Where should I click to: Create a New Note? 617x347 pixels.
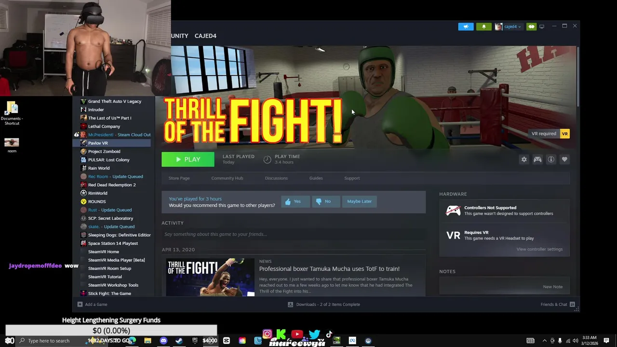click(552, 287)
